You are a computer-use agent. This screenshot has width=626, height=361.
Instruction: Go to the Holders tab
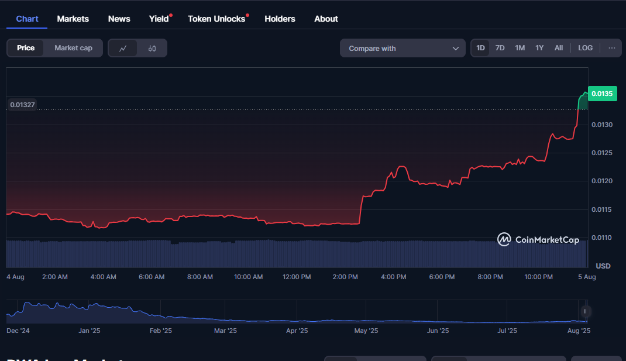pos(280,19)
